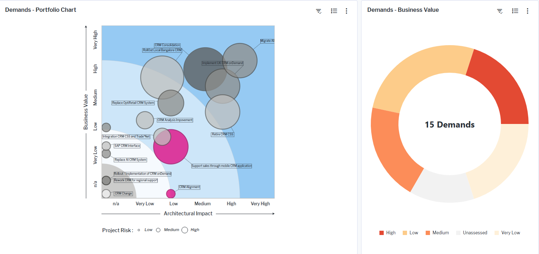
Task: Open three-dot menu in Portfolio Chart panel
Action: (x=346, y=11)
